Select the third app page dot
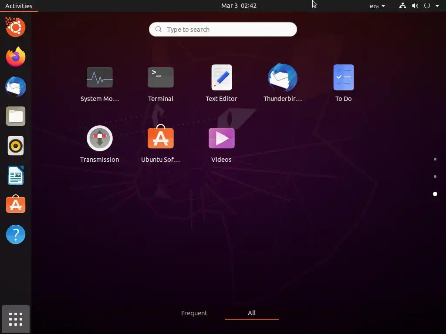This screenshot has height=334, width=446. point(435,194)
